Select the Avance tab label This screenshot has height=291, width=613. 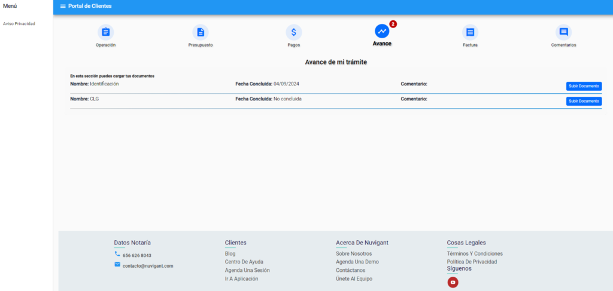coord(382,44)
